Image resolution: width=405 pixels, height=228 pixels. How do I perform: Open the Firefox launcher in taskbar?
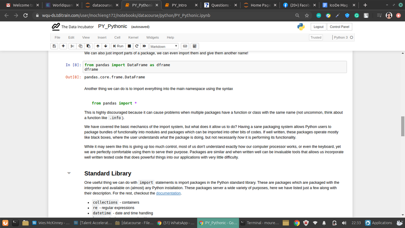pyautogui.click(x=5, y=223)
